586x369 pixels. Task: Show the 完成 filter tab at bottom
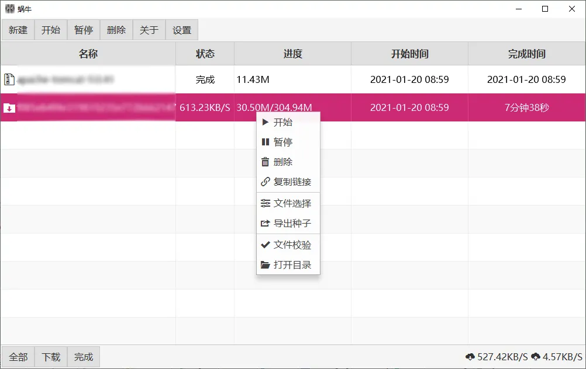click(84, 357)
